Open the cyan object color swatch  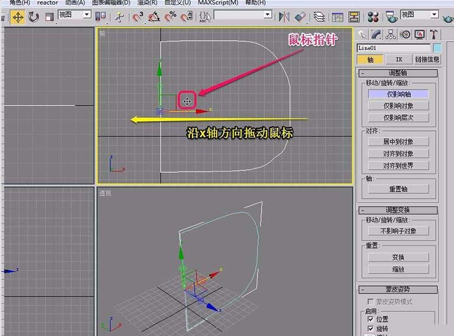pos(437,48)
